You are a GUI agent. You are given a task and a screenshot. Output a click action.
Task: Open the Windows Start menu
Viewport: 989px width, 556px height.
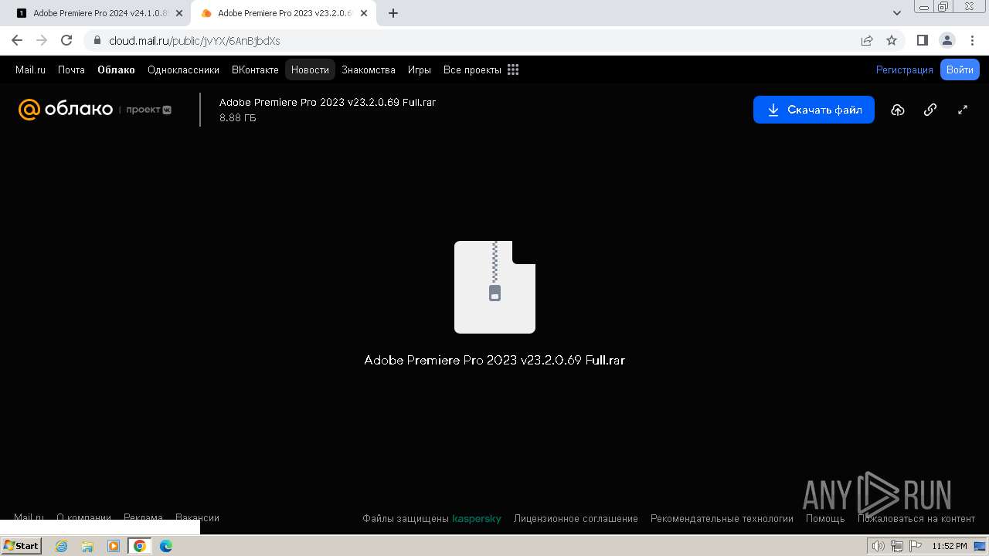21,546
